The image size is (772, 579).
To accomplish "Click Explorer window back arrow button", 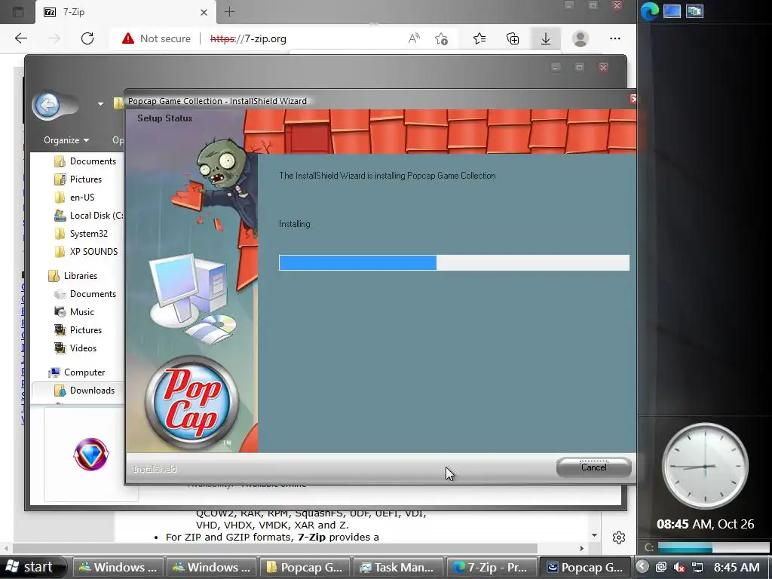I will [47, 104].
